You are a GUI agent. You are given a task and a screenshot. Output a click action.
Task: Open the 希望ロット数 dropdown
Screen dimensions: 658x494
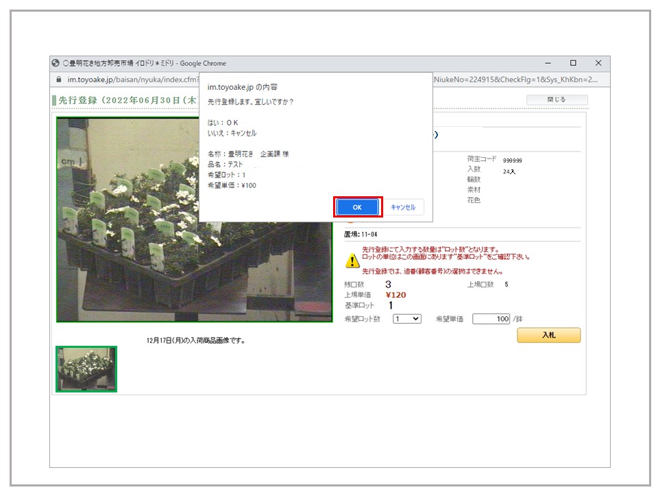[x=407, y=319]
